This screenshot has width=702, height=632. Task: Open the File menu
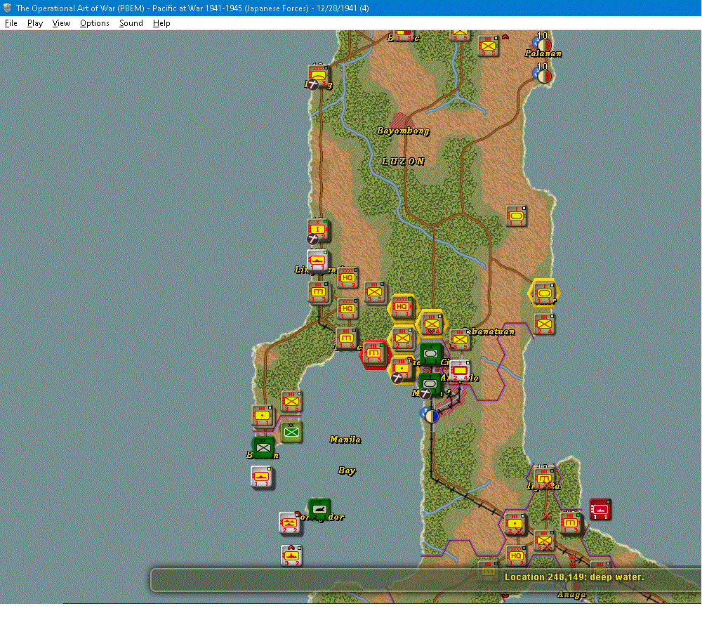point(11,23)
